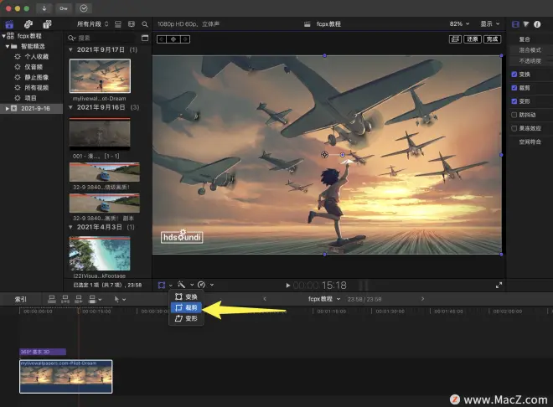This screenshot has height=407, width=553.
Task: Select 变形 from the popup menu
Action: click(186, 318)
